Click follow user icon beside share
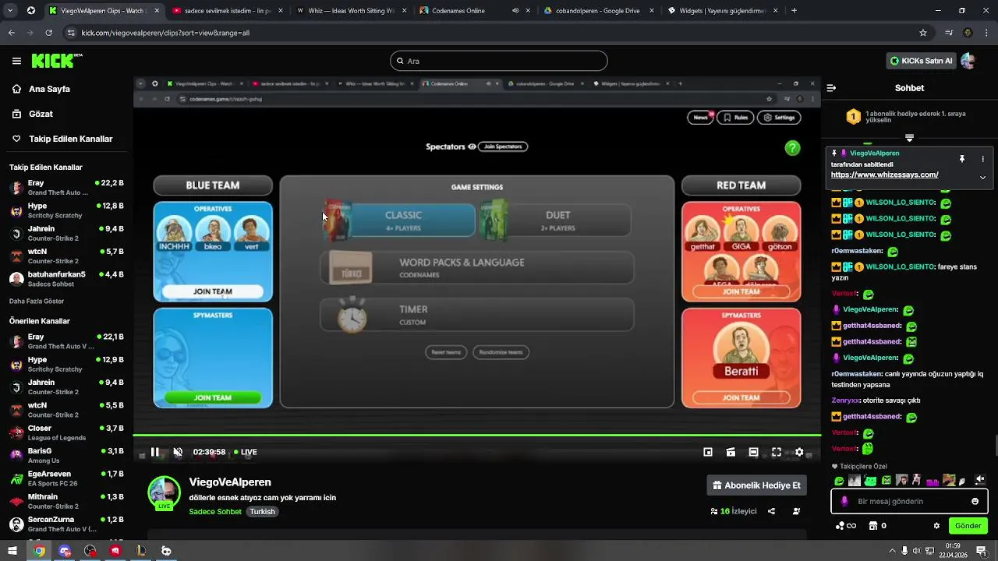 click(x=796, y=511)
